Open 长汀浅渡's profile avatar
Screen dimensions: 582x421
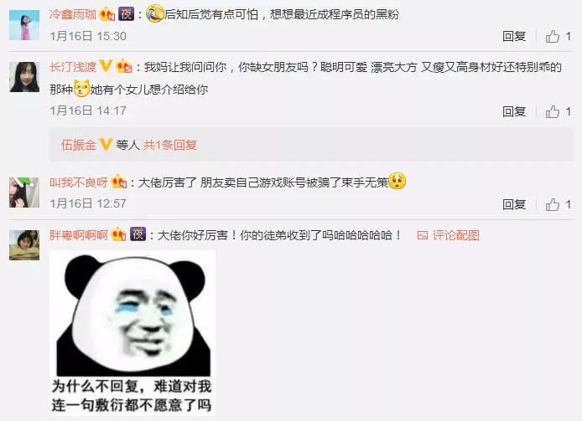(x=24, y=77)
